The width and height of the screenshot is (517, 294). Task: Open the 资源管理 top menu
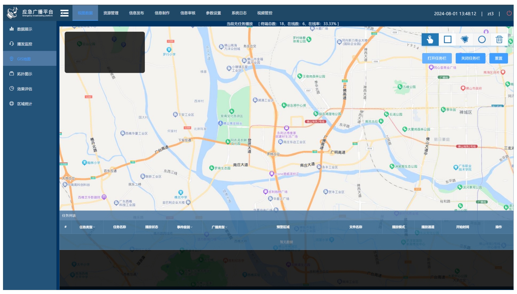(x=111, y=13)
